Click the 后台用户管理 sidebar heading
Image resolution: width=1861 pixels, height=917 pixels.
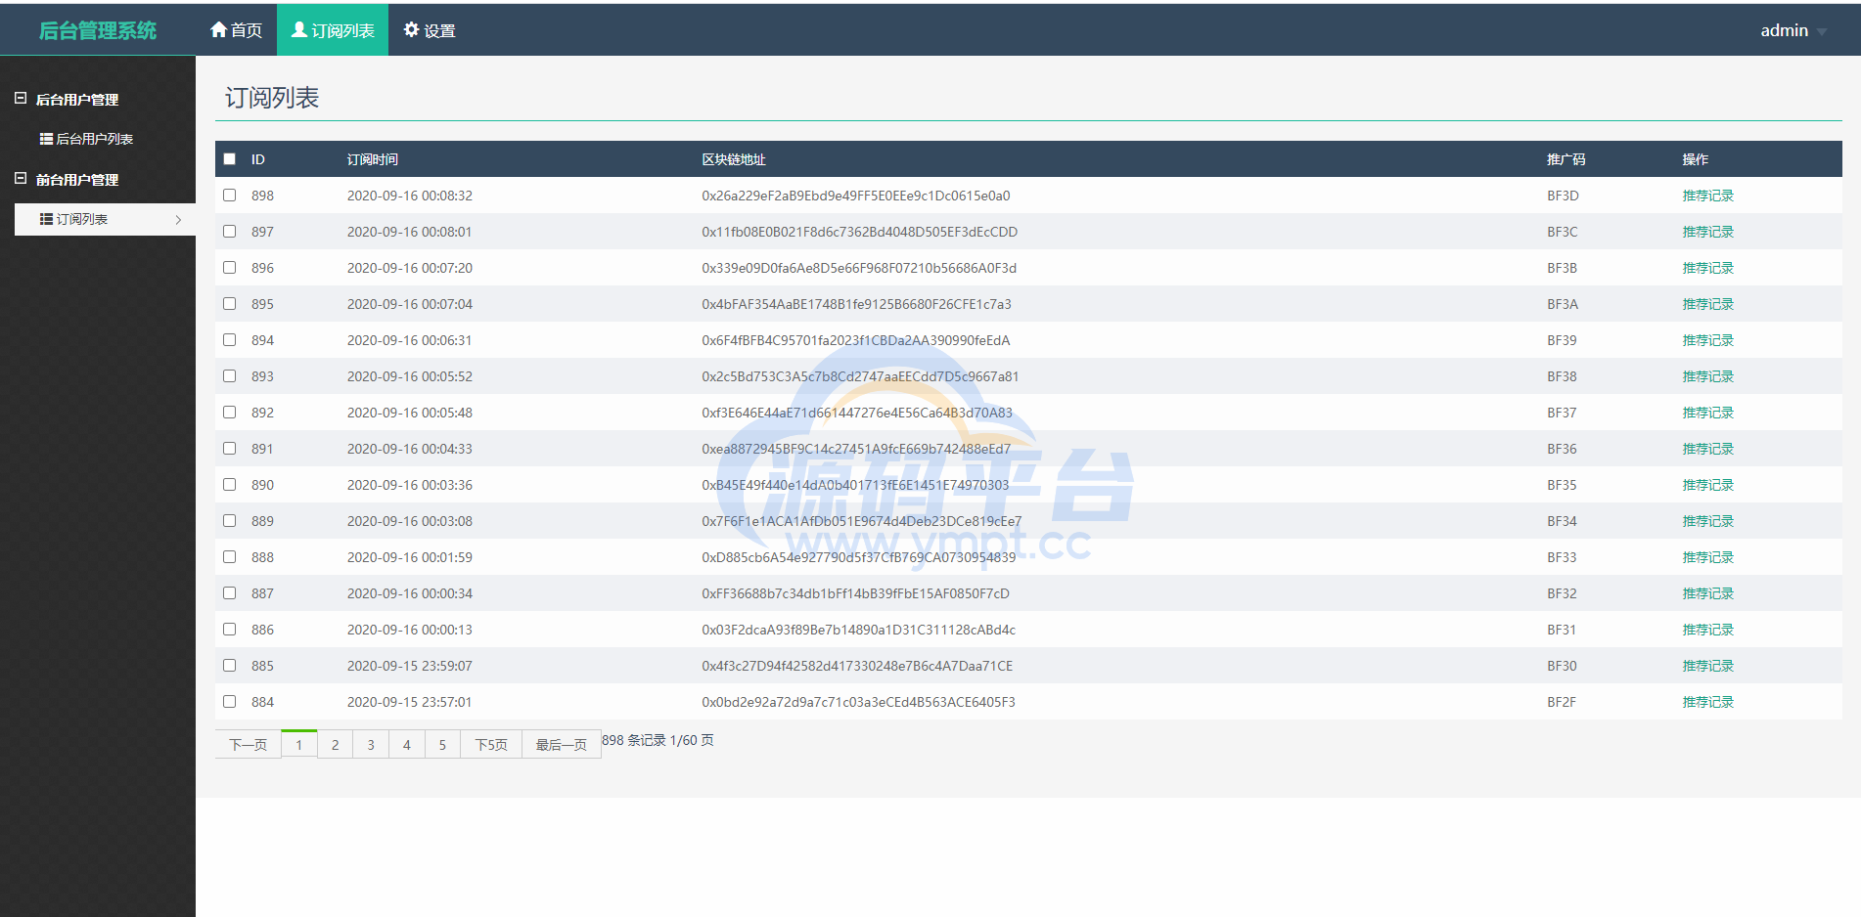pos(76,99)
